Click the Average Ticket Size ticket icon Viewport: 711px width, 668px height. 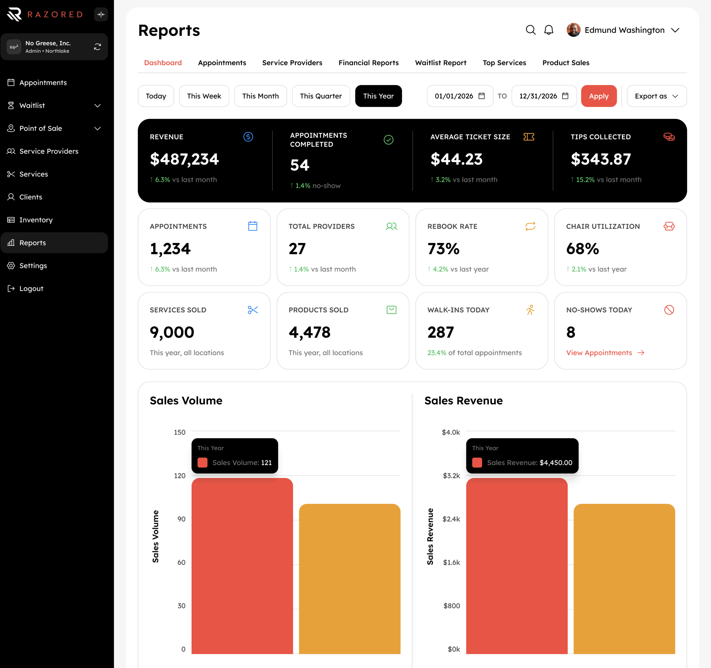tap(529, 137)
